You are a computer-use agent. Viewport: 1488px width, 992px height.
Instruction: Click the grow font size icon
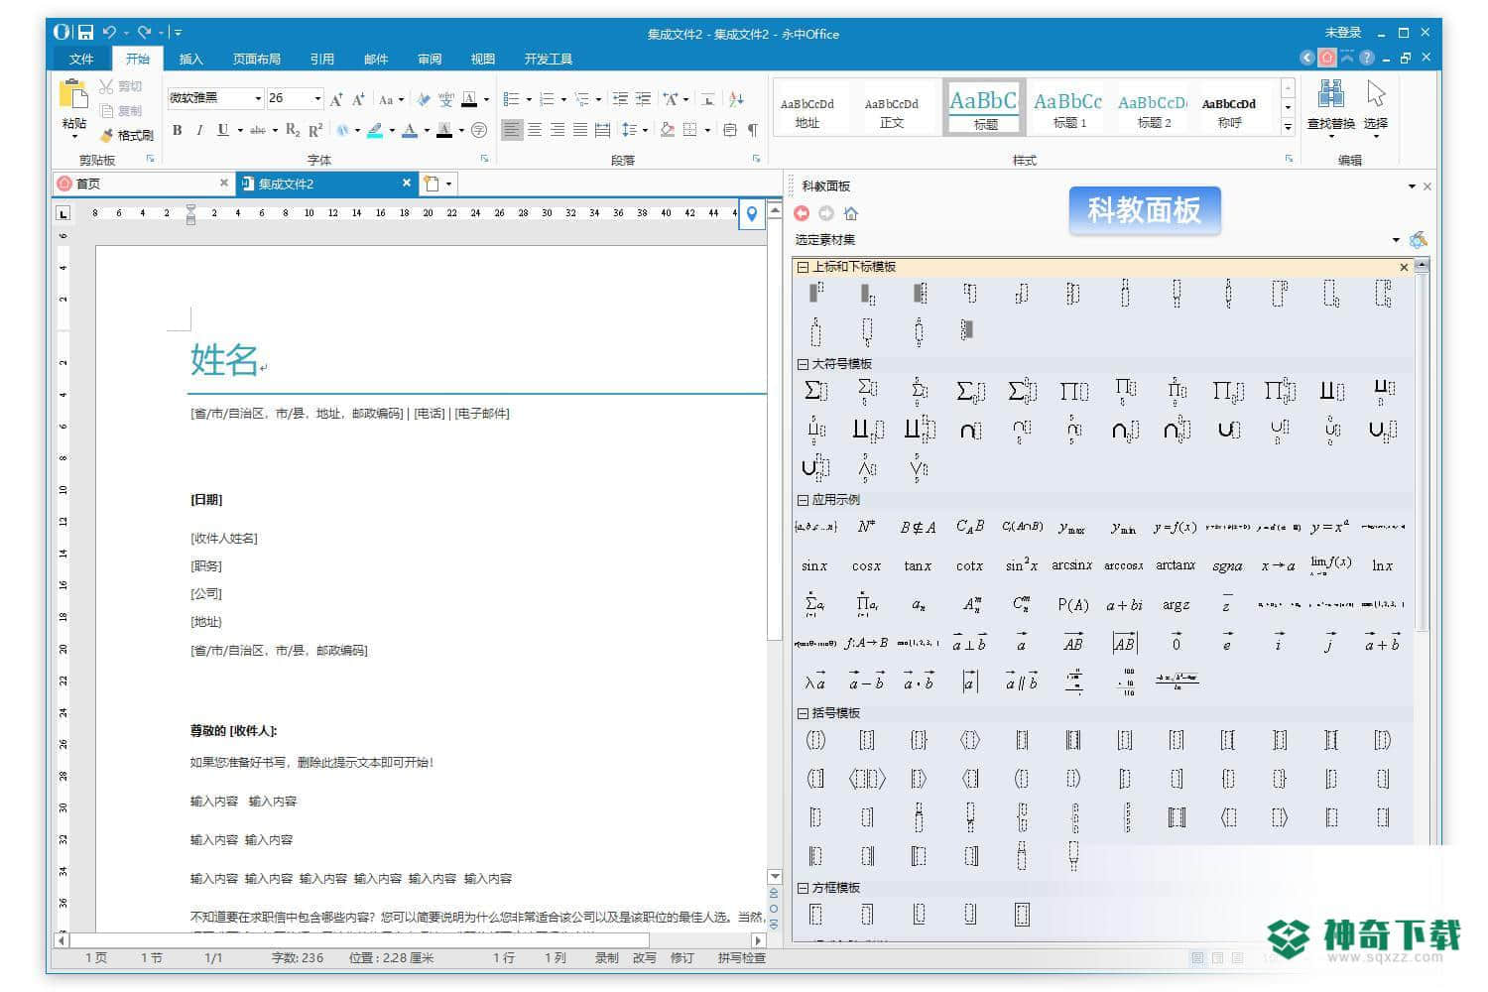(x=336, y=99)
